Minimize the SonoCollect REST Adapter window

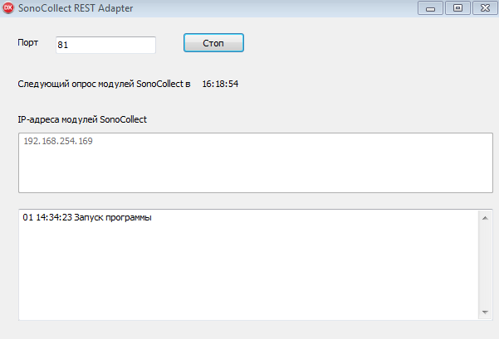coord(431,8)
